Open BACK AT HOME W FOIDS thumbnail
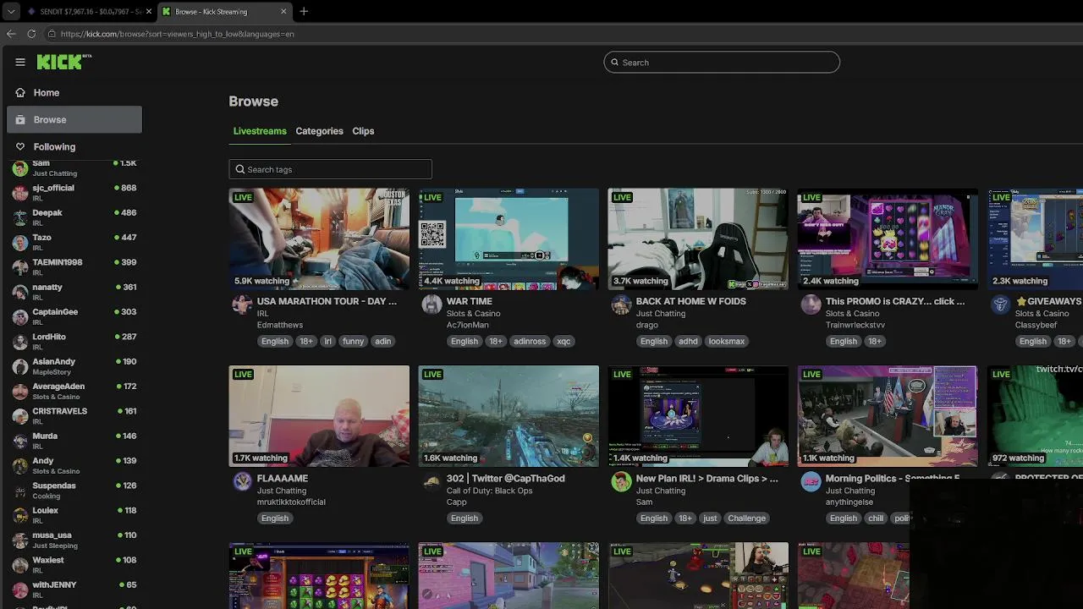The height and width of the screenshot is (609, 1083). pos(698,239)
